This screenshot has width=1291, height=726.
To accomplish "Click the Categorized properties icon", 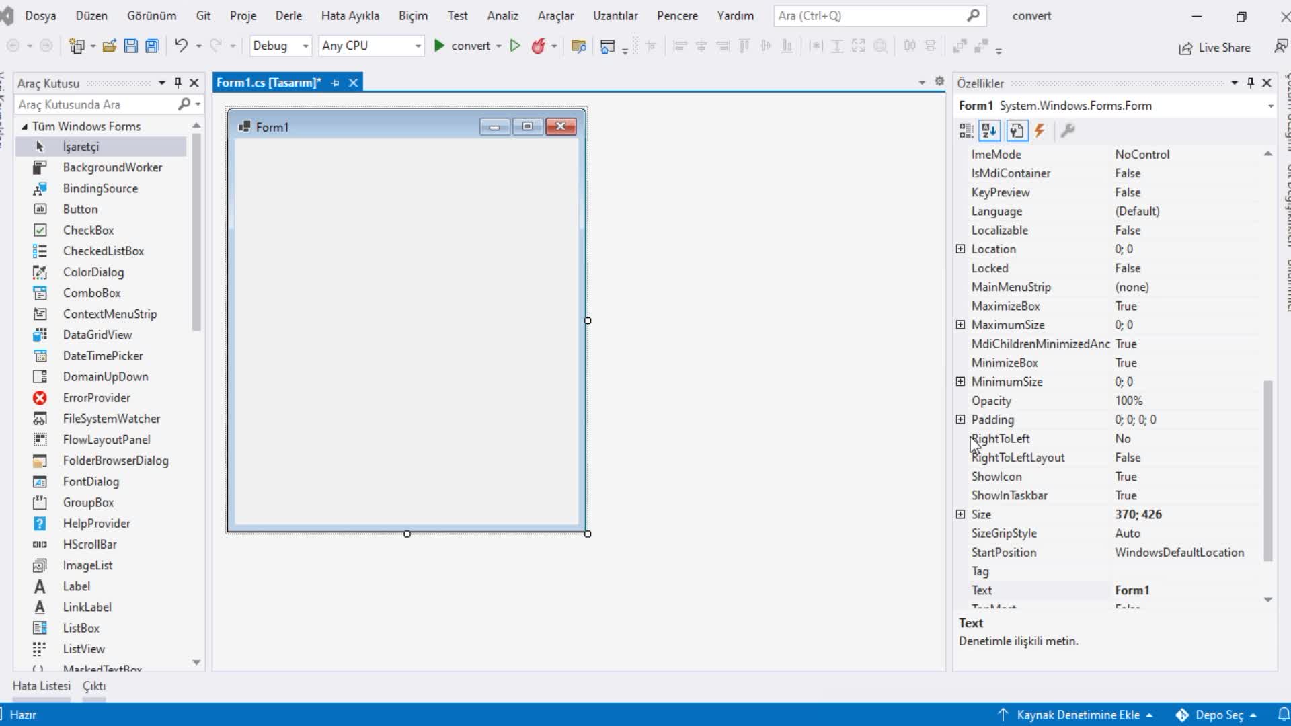I will point(966,130).
